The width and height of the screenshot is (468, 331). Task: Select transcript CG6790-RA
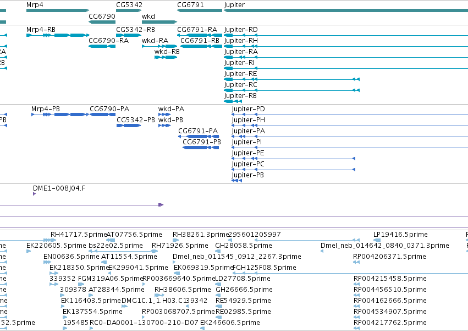109,41
